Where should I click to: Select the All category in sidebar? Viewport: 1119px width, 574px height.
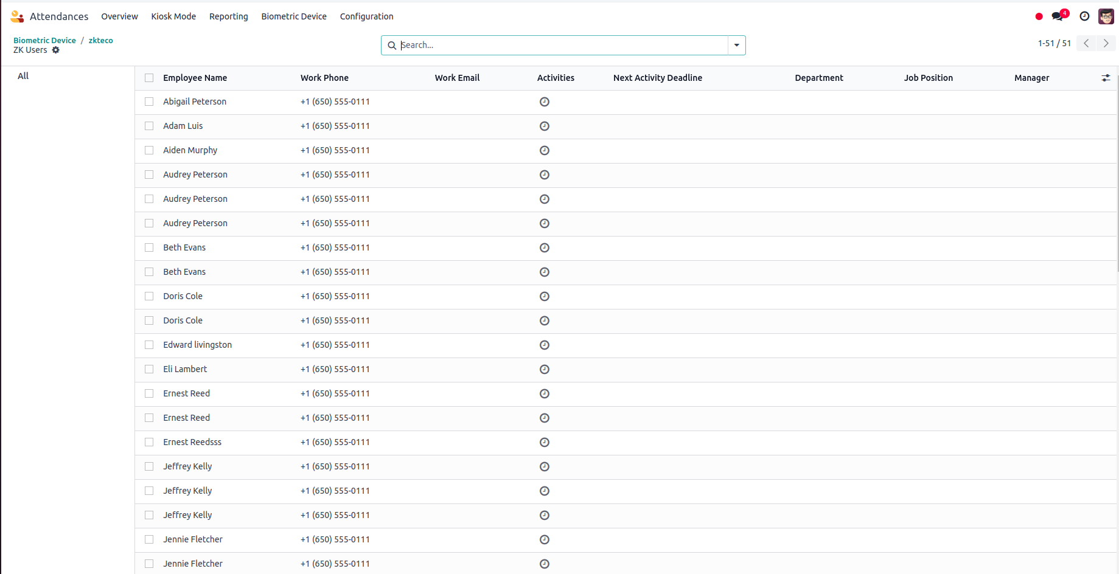23,76
